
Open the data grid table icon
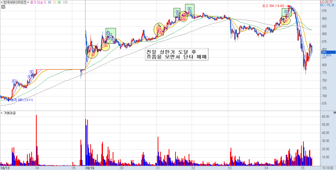(x=3, y=7)
